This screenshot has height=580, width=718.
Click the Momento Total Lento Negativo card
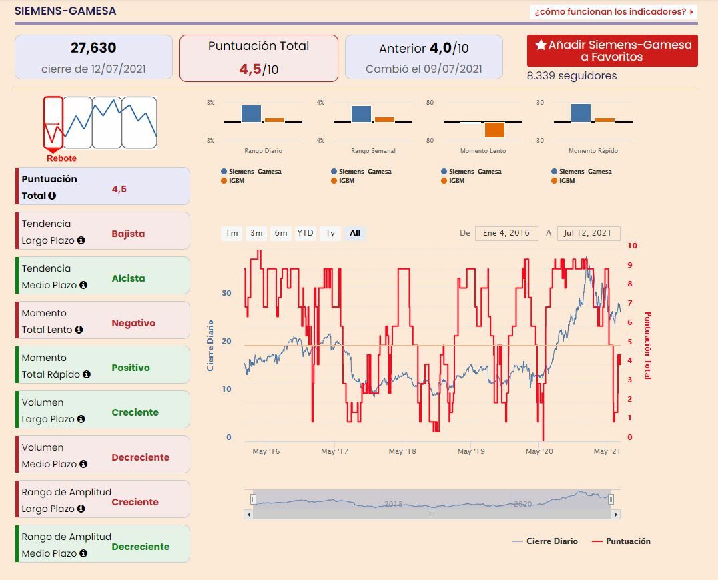click(103, 320)
